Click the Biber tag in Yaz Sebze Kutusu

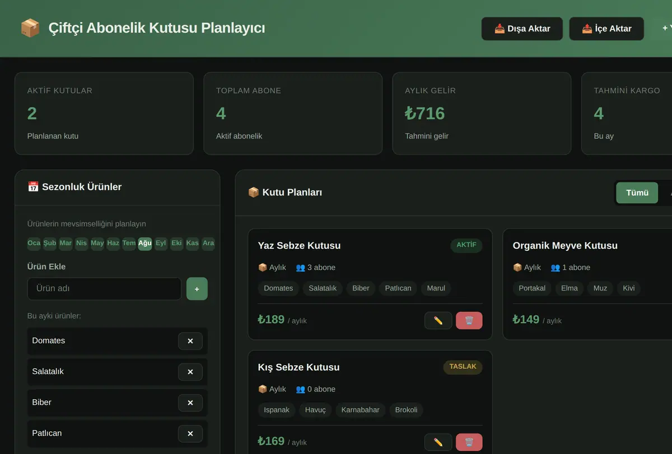point(361,288)
